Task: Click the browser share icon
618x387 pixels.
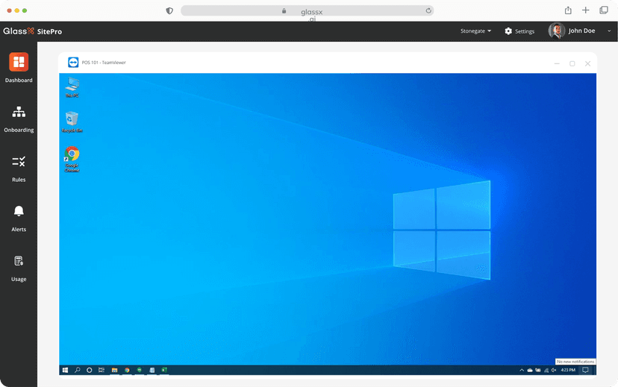Action: click(x=568, y=10)
